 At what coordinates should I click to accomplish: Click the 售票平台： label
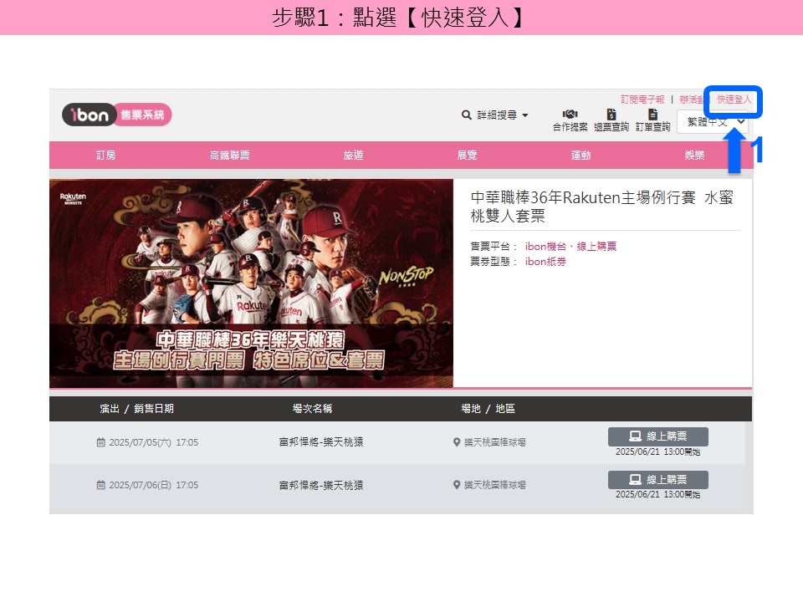494,246
